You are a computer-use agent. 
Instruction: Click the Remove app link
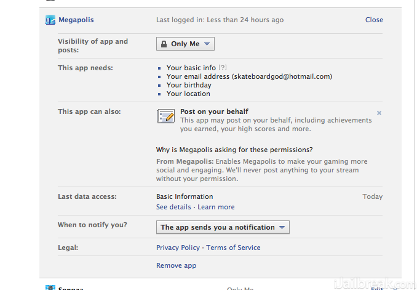point(176,265)
